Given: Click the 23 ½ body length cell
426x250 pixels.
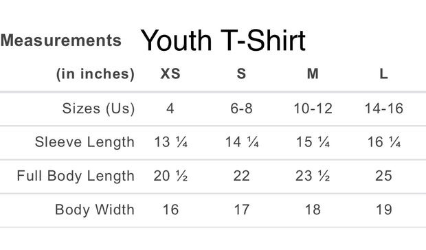Looking at the screenshot, I should [313, 176].
